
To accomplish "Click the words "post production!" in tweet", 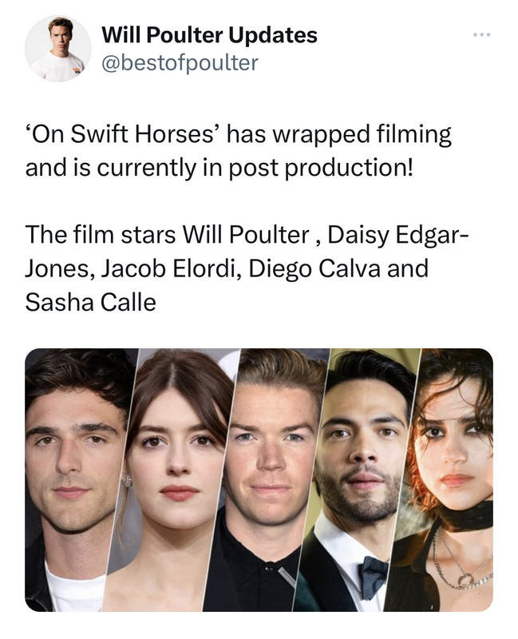I will click(321, 168).
